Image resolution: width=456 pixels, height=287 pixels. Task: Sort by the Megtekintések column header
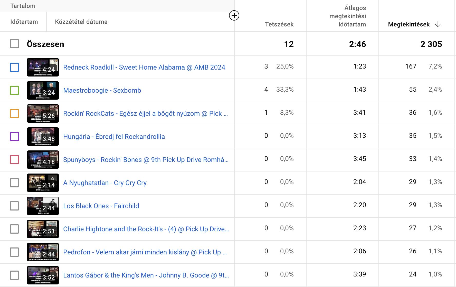(408, 24)
